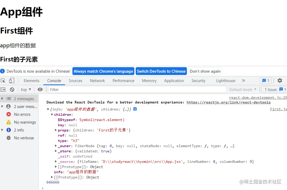Expand the 2 messages arrow
Screen dimensions: 287x190
[x=2, y=99]
